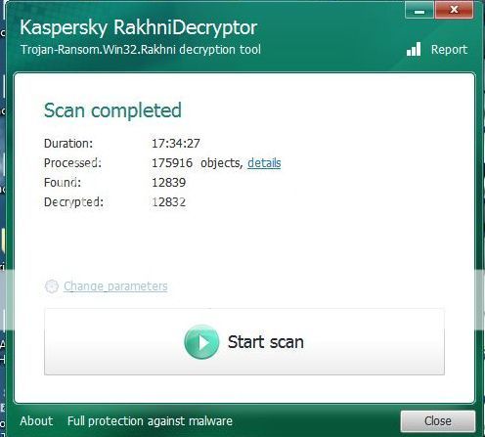Click the Change parameters link
Image resolution: width=485 pixels, height=437 pixels.
click(x=115, y=286)
